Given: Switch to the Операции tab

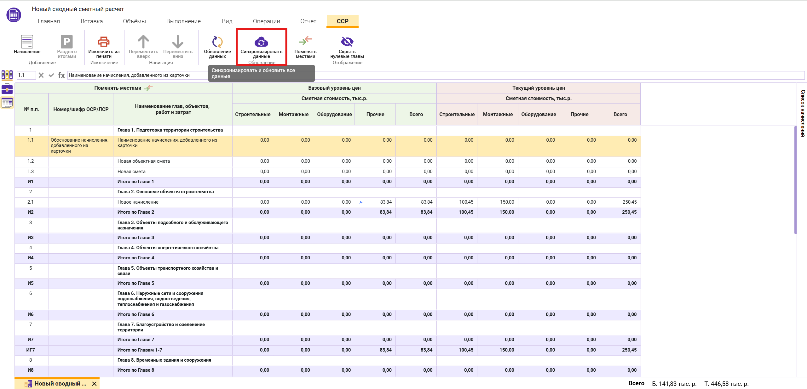Looking at the screenshot, I should (x=266, y=21).
